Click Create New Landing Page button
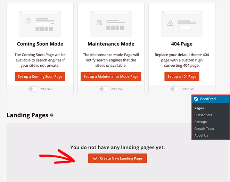Image resolution: width=230 pixels, height=182 pixels. (117, 158)
